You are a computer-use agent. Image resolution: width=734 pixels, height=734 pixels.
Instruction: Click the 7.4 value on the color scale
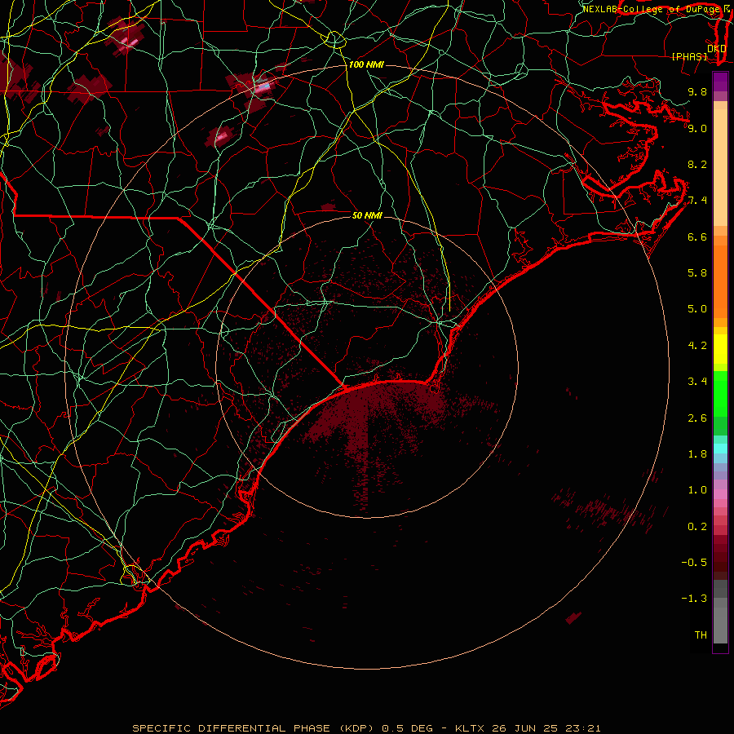coord(697,201)
